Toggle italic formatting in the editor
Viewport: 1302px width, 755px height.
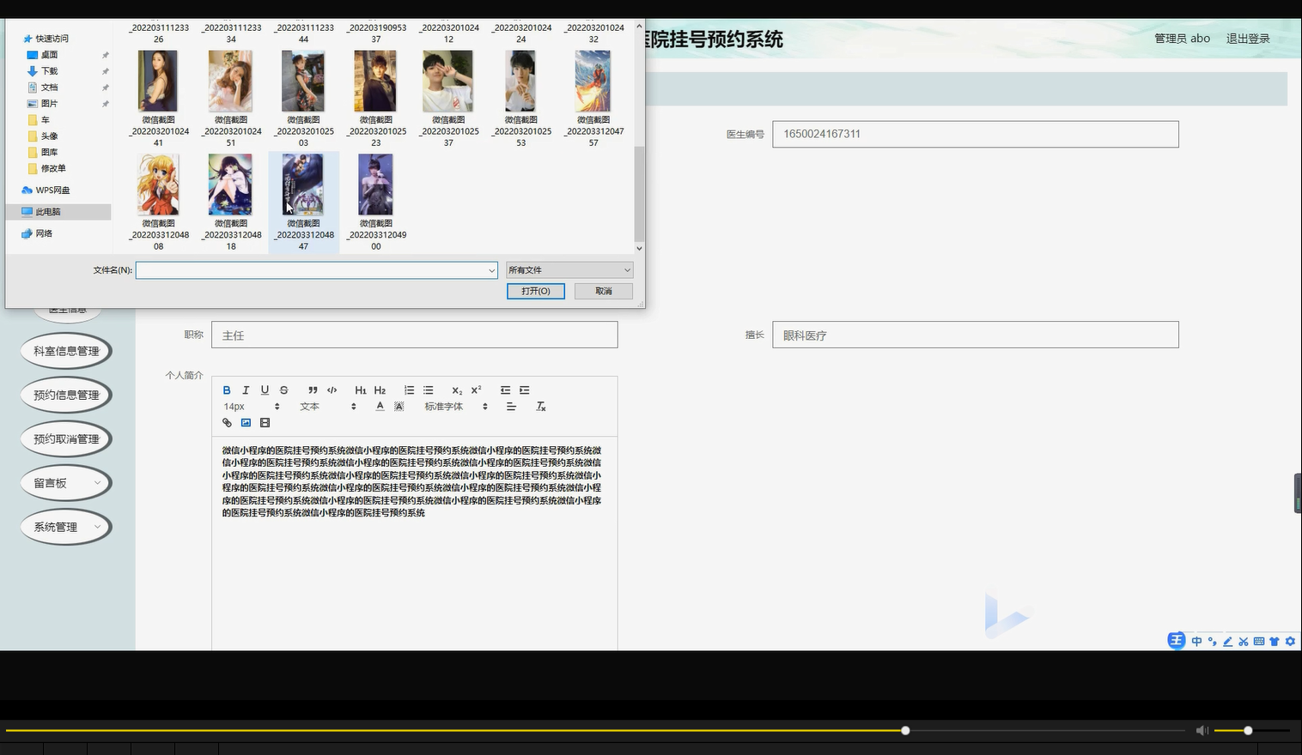click(246, 390)
